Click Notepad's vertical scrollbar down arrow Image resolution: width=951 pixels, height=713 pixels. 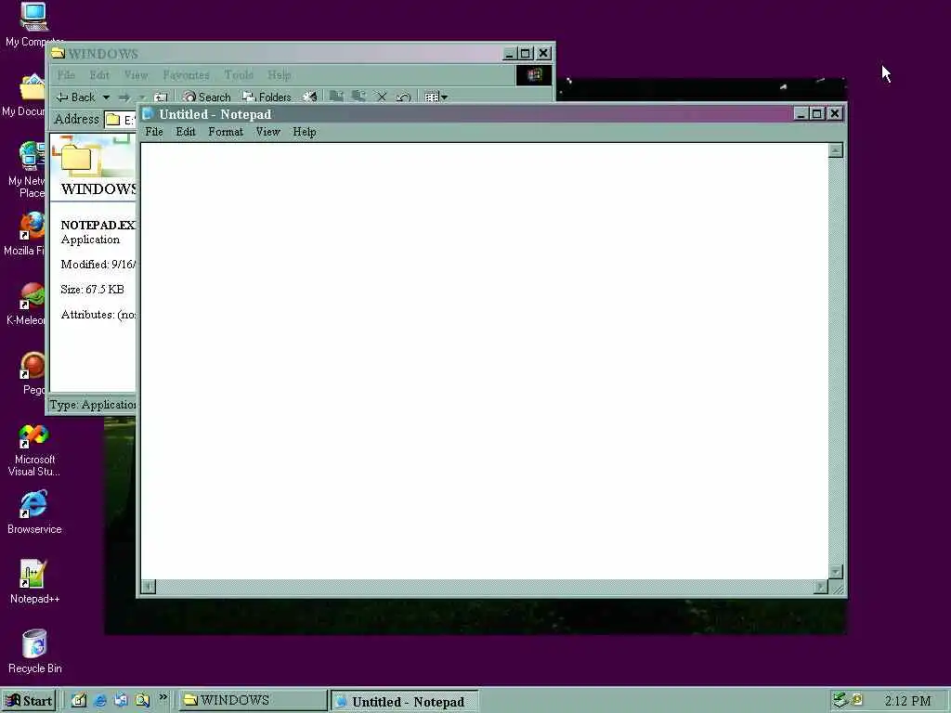coord(836,572)
